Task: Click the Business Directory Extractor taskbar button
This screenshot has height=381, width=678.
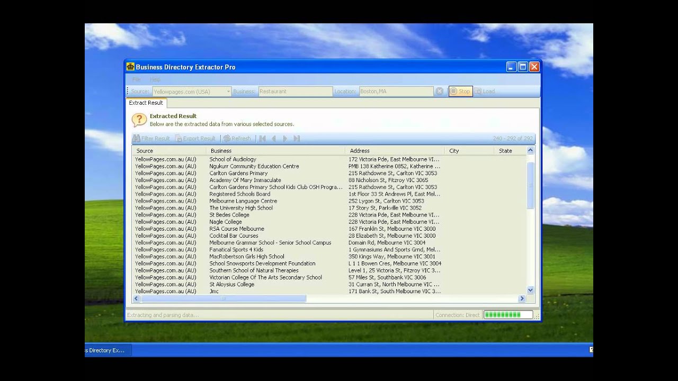Action: pos(108,350)
